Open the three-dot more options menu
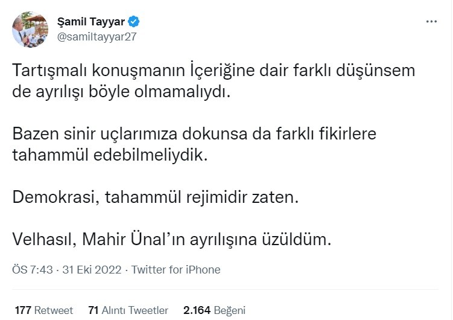 tap(431, 21)
